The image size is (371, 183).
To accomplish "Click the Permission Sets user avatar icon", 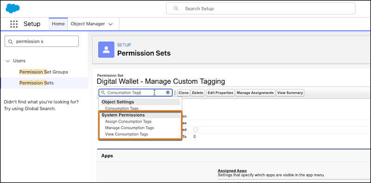I will (106, 49).
